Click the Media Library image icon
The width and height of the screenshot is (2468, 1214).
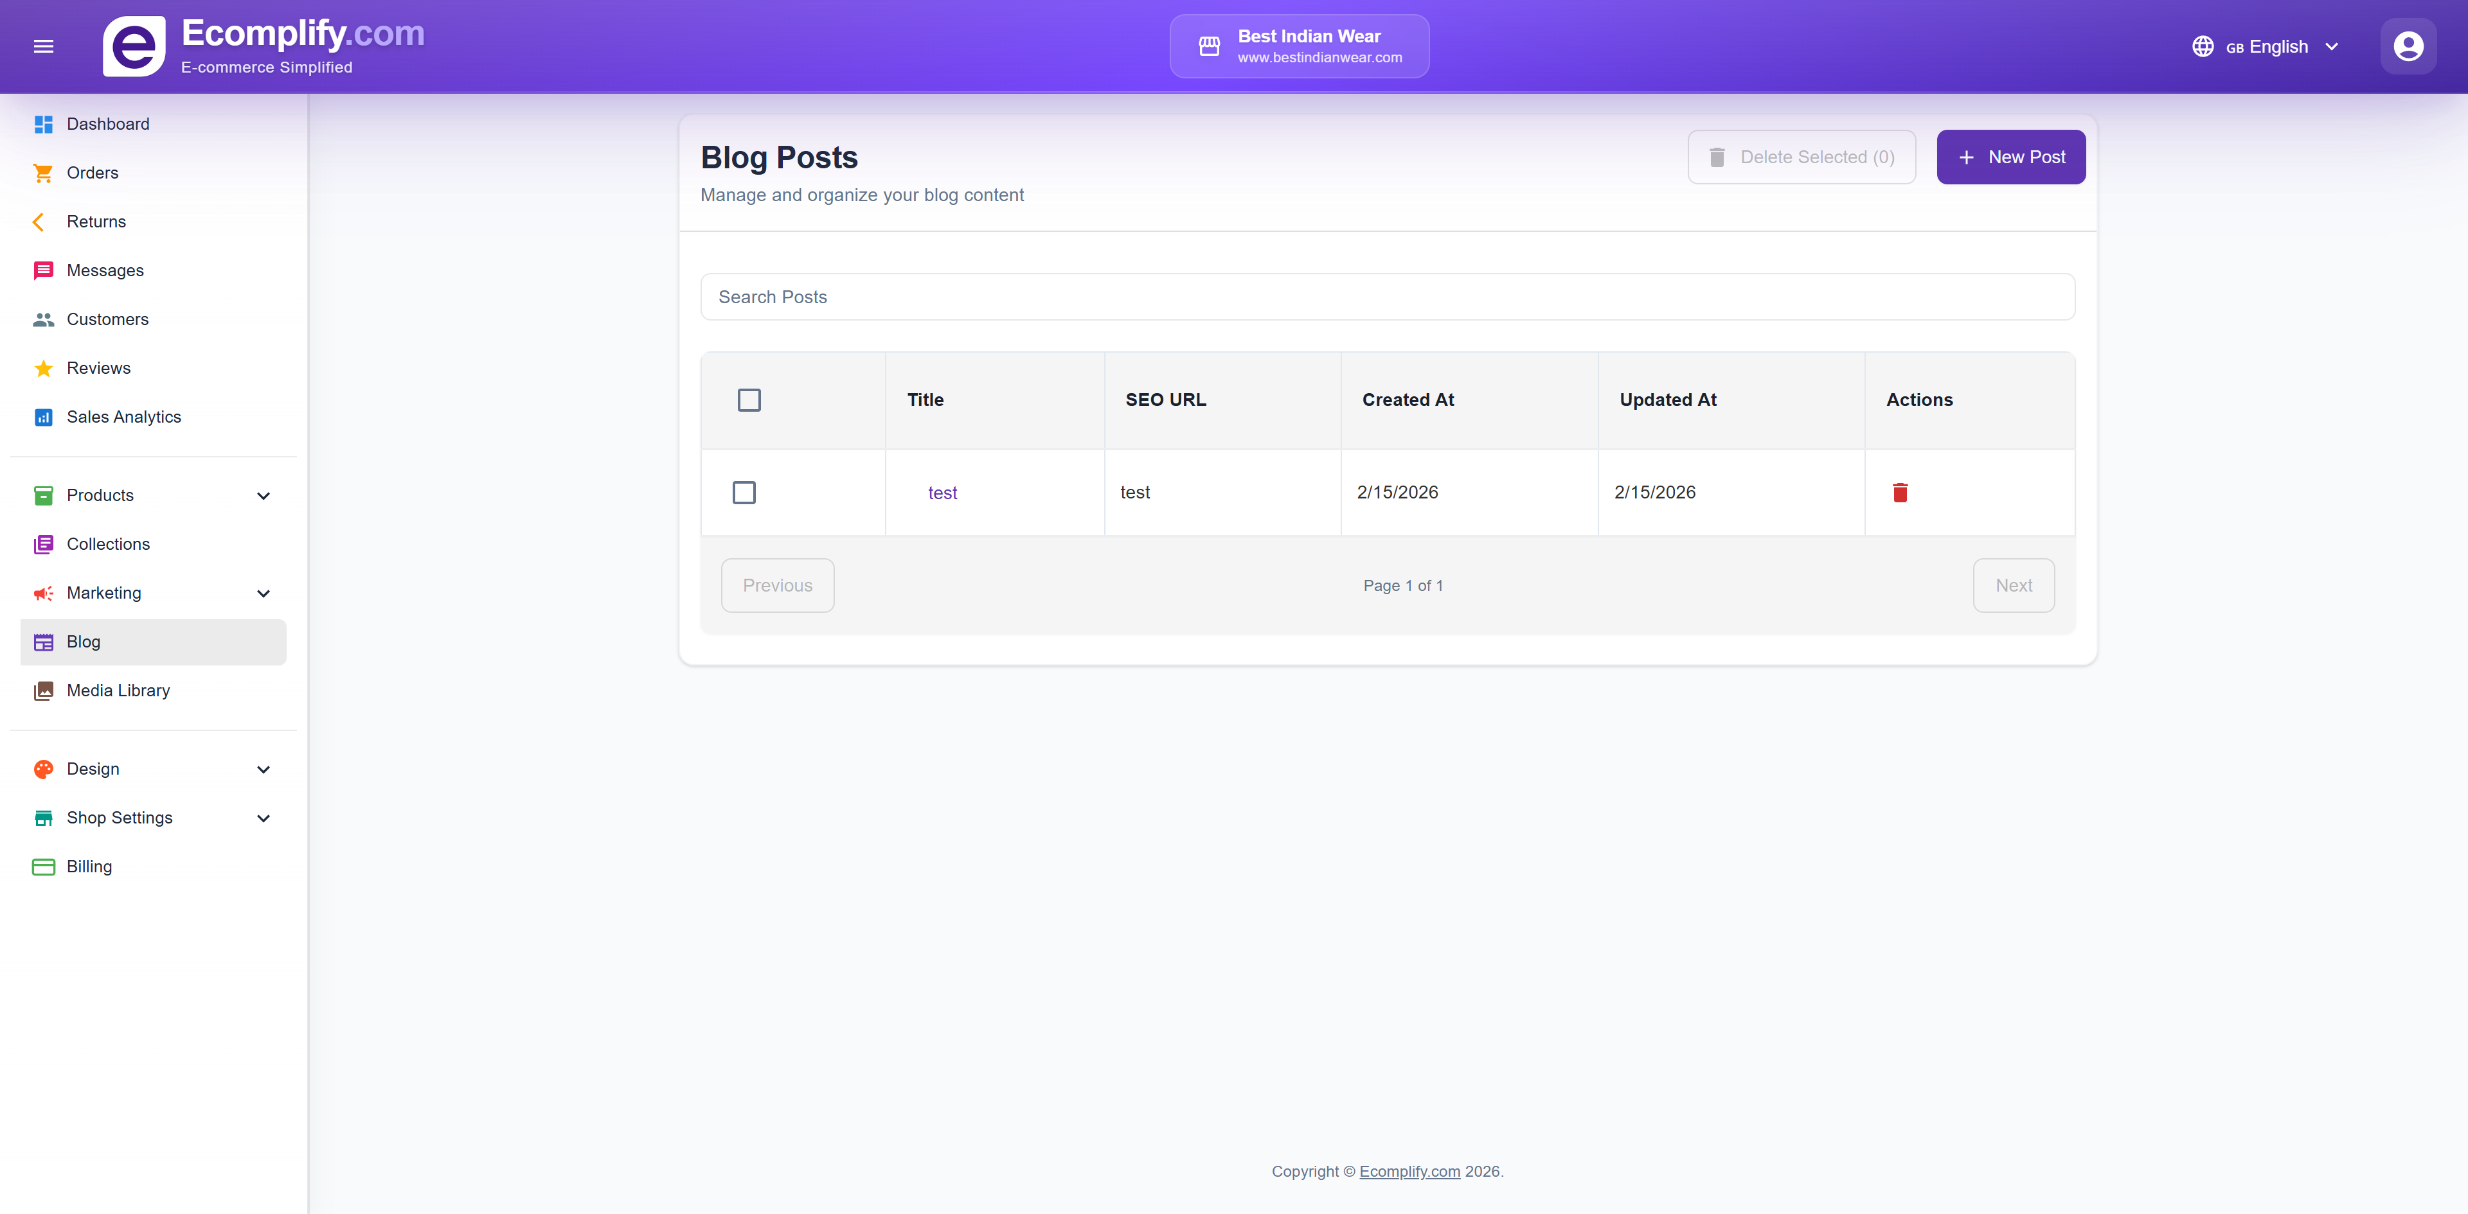43,691
